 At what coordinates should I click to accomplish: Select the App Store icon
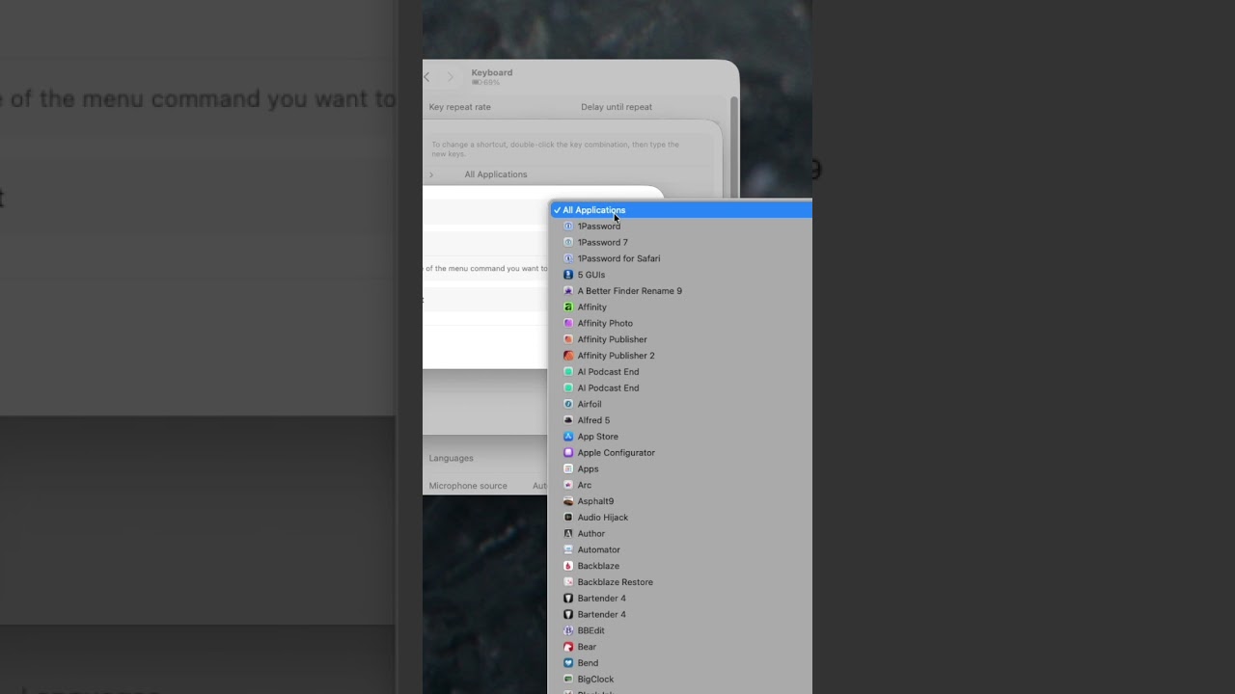tap(568, 437)
